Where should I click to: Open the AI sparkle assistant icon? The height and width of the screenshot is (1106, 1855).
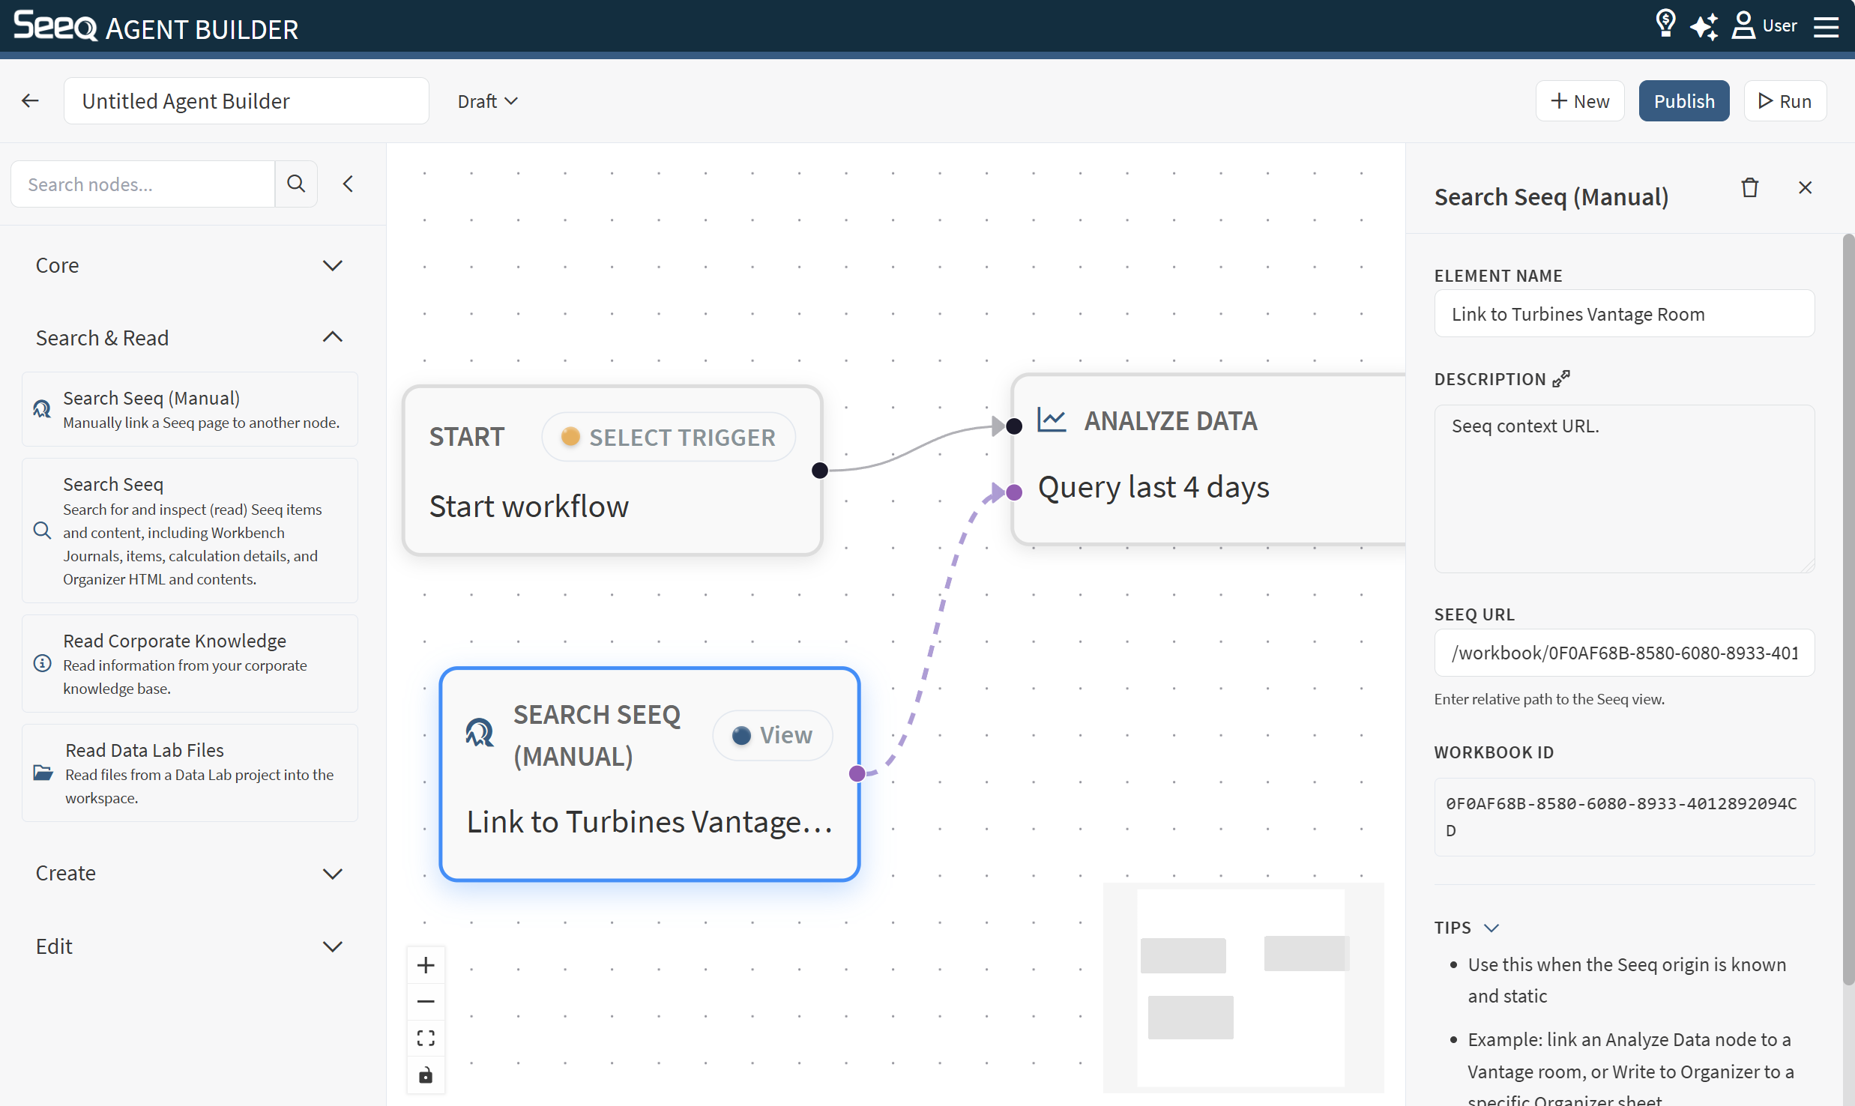click(x=1704, y=26)
